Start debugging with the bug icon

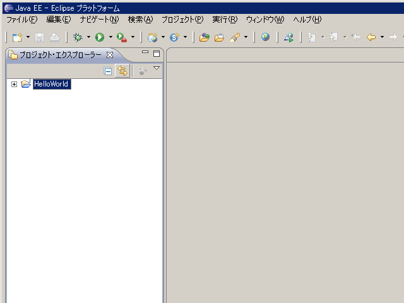(78, 37)
